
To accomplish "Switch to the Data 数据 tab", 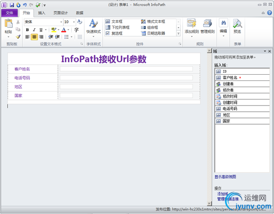I will [79, 13].
